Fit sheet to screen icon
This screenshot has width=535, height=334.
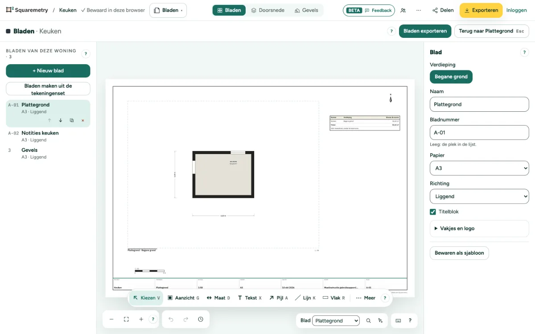pos(126,319)
